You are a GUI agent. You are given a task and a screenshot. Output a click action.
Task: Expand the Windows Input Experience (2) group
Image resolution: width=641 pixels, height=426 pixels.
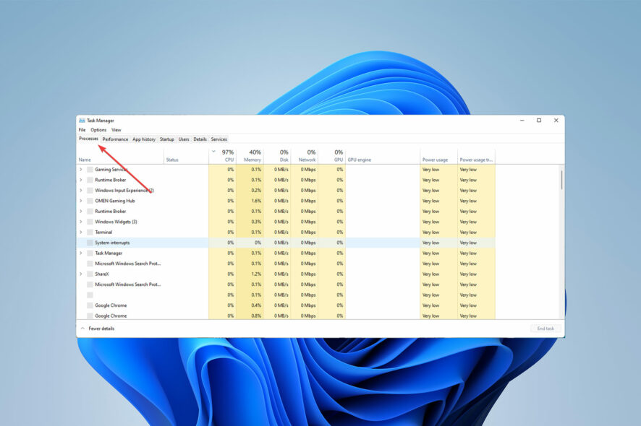pos(81,190)
